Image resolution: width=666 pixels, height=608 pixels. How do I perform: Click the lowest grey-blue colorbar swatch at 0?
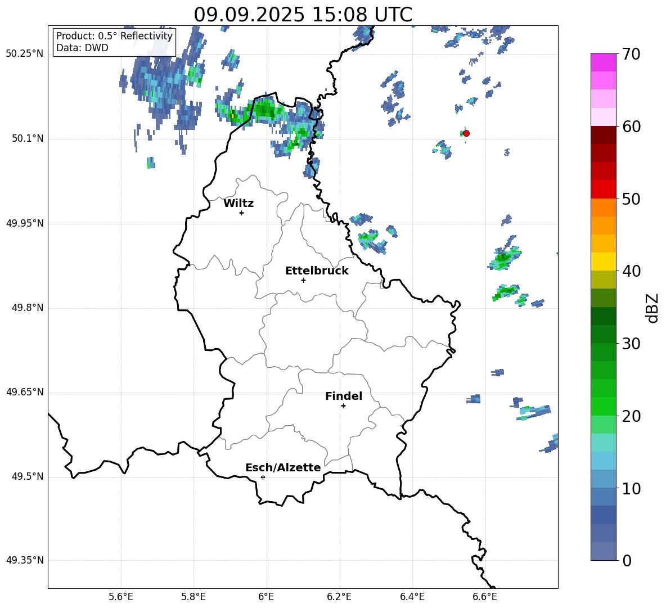(x=604, y=551)
